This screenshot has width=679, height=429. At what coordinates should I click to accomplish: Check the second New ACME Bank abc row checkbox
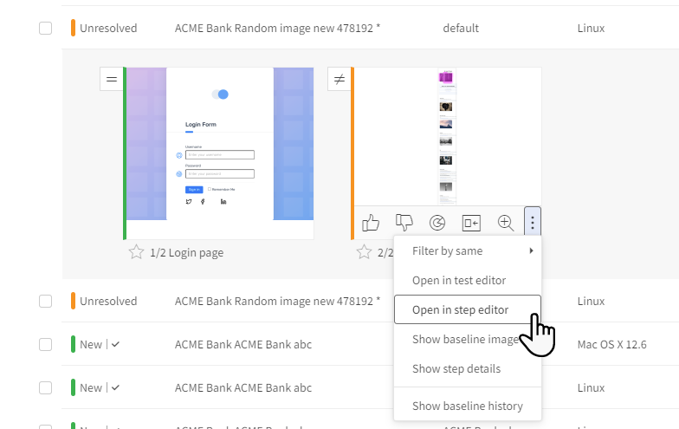45,388
